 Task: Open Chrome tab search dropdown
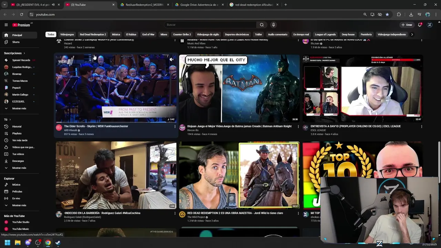click(x=4, y=4)
